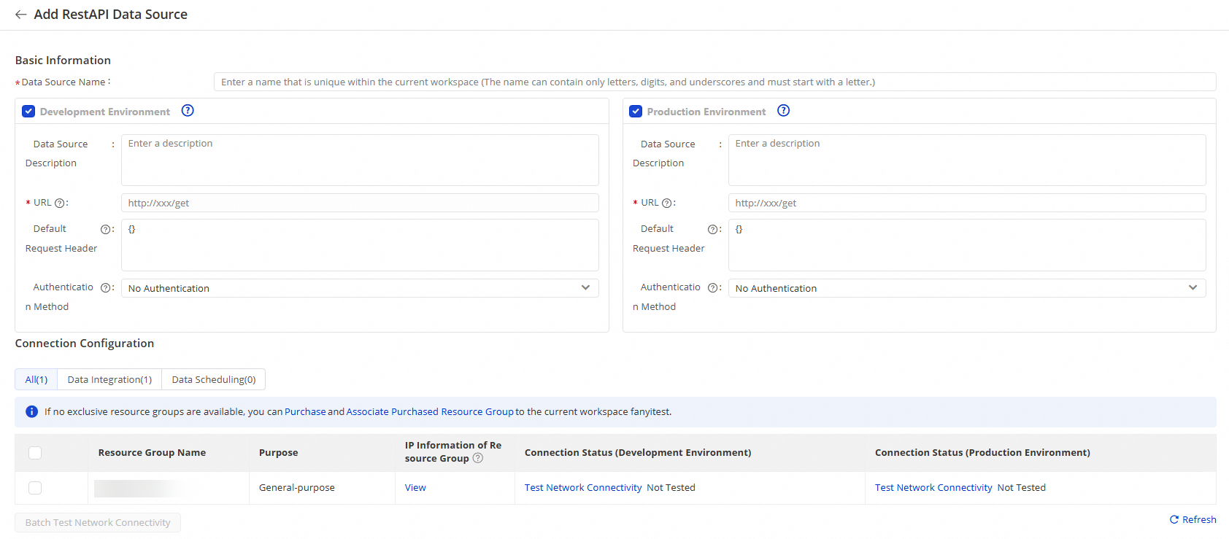
Task: Go back using the arrow icon
Action: click(21, 15)
